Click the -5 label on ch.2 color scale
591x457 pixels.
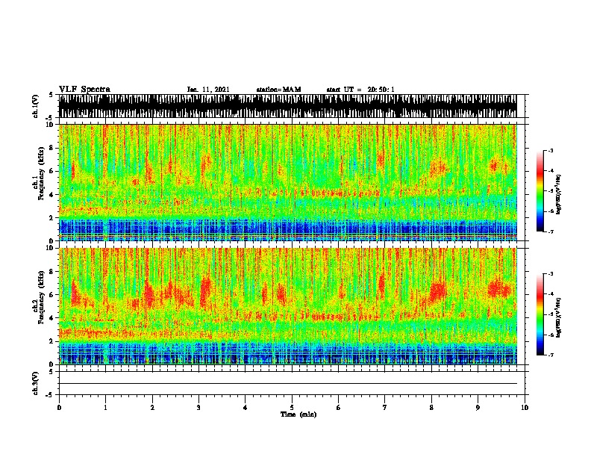point(551,314)
